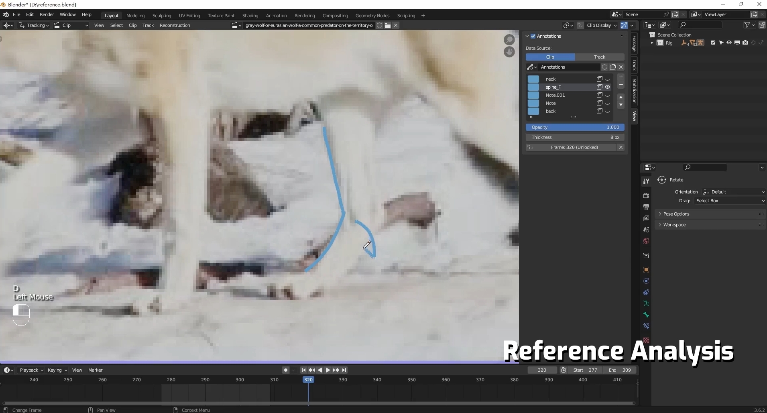The height and width of the screenshot is (413, 767).
Task: Show the Note.001 annotation layer
Action: [x=608, y=95]
